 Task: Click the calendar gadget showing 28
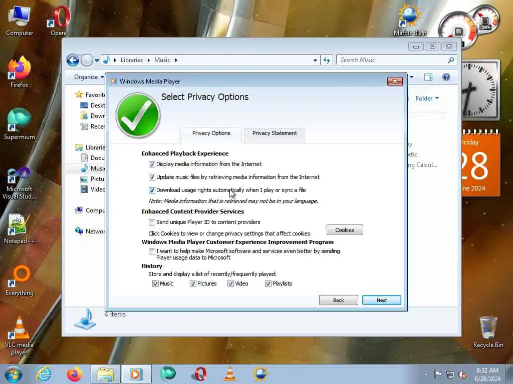point(480,162)
